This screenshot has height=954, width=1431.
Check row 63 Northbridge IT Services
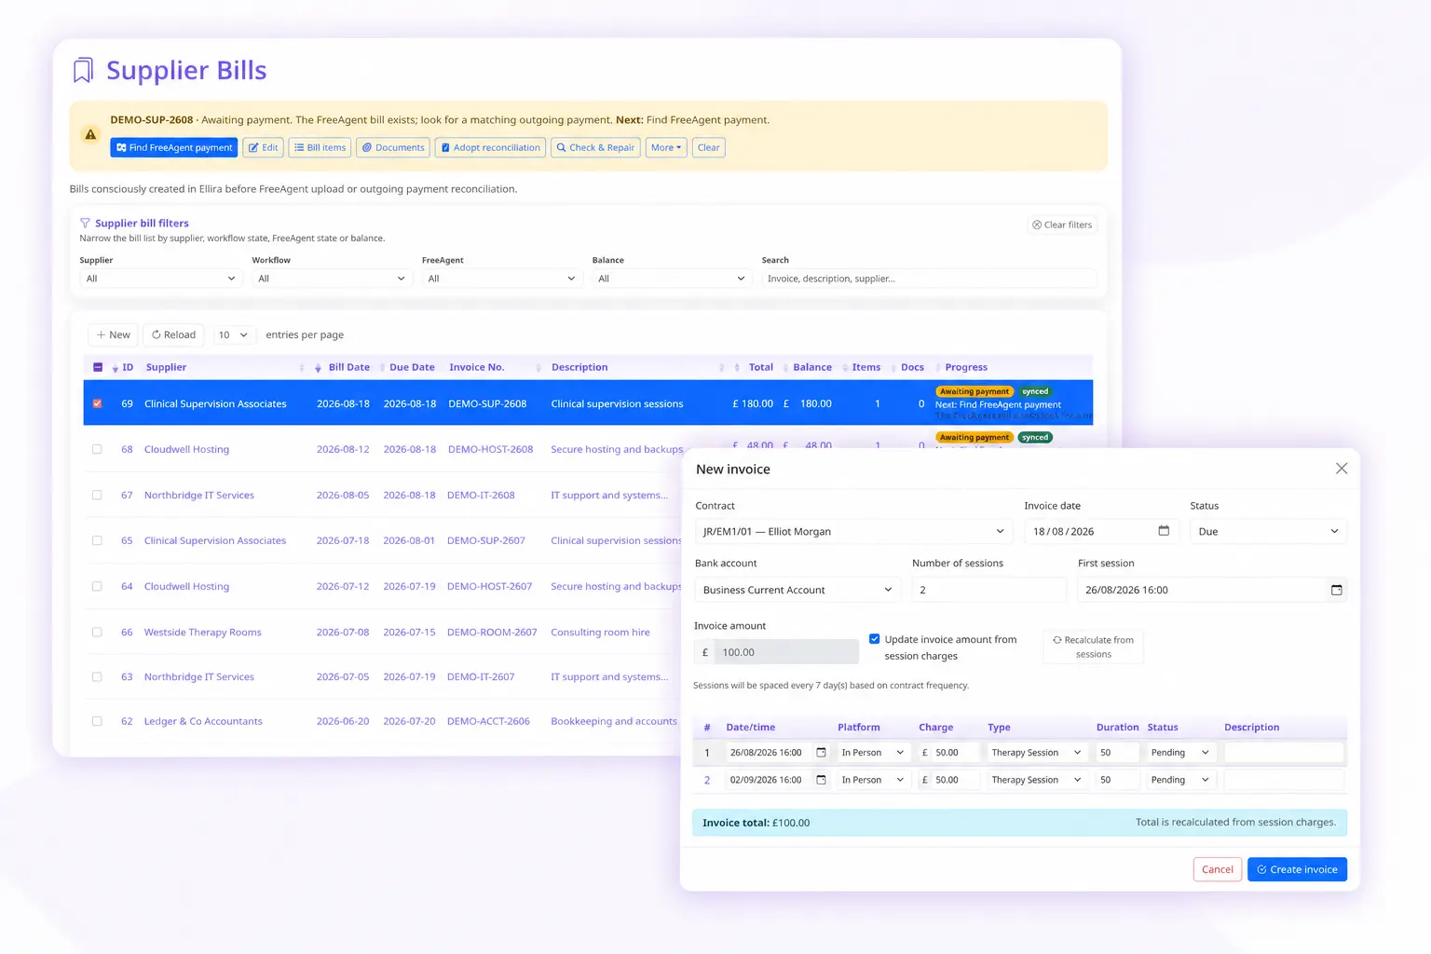[x=97, y=676]
